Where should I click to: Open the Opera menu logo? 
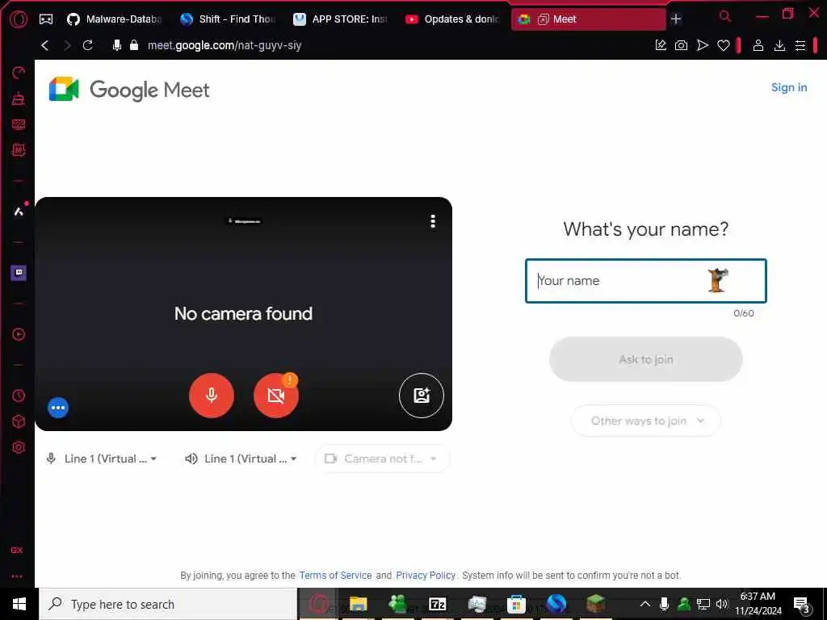pyautogui.click(x=19, y=19)
